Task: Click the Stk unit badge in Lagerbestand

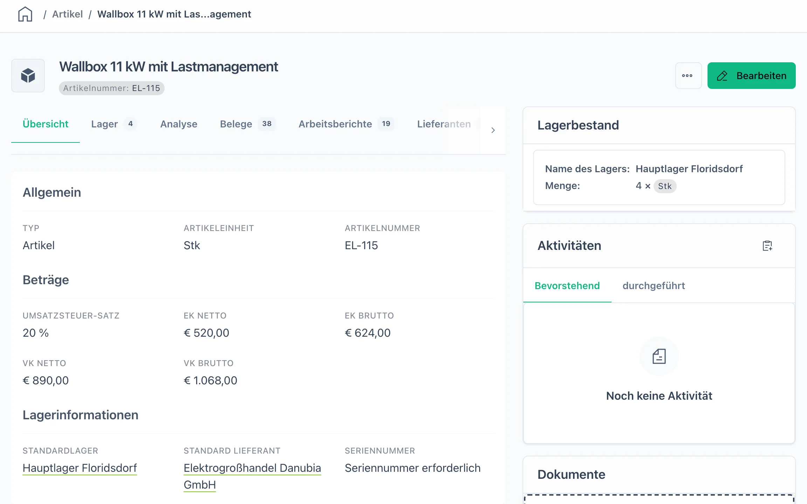Action: click(664, 186)
